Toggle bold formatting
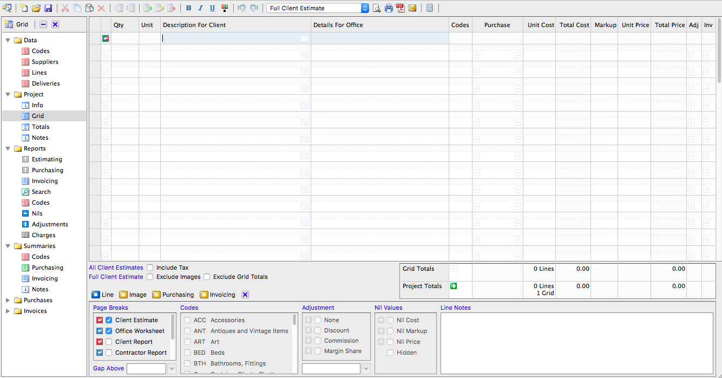This screenshot has width=722, height=378. (x=188, y=8)
